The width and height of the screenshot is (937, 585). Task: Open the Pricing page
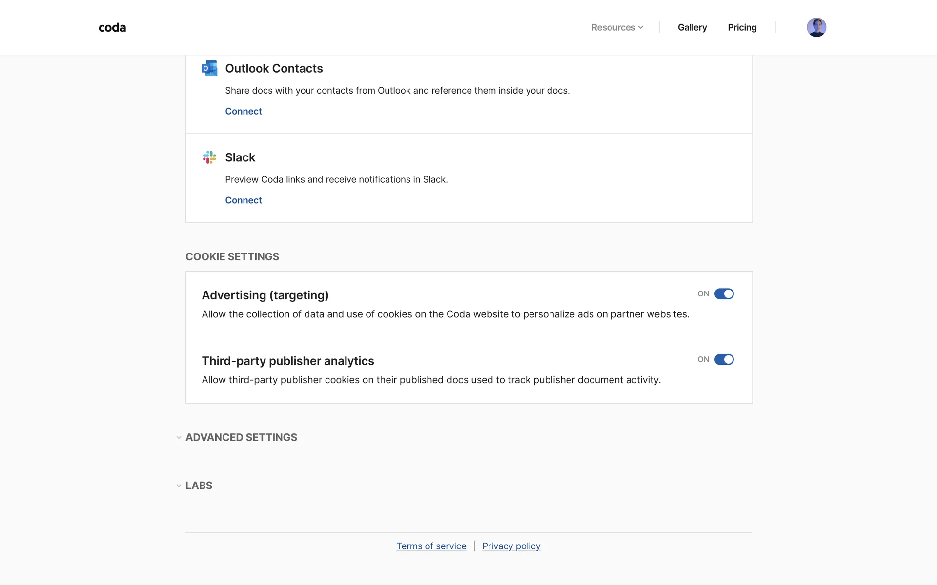click(742, 28)
